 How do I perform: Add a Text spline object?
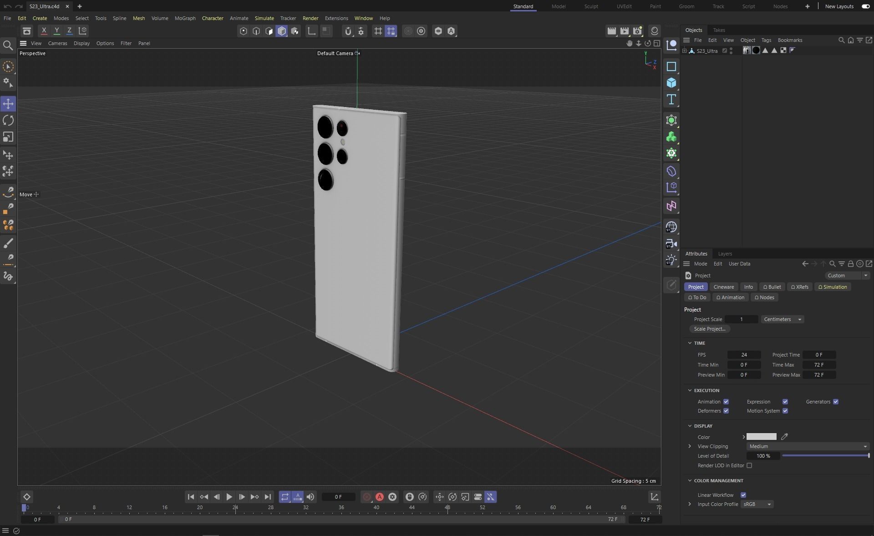tap(671, 99)
